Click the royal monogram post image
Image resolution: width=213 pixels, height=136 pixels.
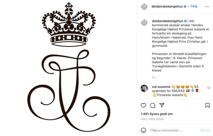point(68,68)
